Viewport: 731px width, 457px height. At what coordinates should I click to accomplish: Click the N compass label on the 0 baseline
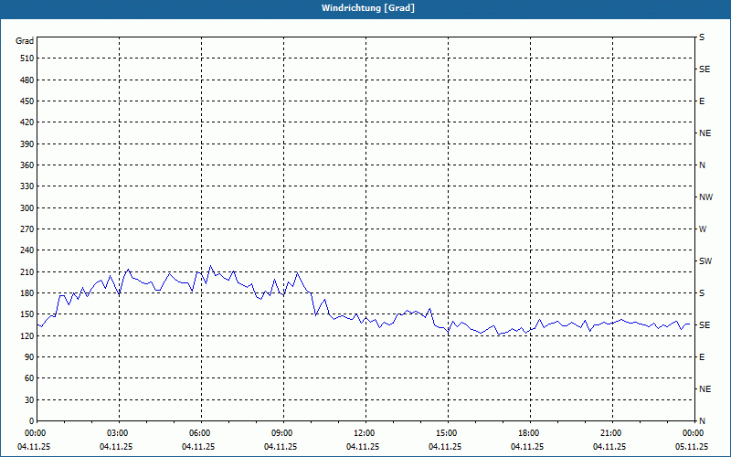(702, 421)
